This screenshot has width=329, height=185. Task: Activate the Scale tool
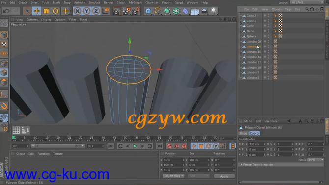click(x=46, y=11)
